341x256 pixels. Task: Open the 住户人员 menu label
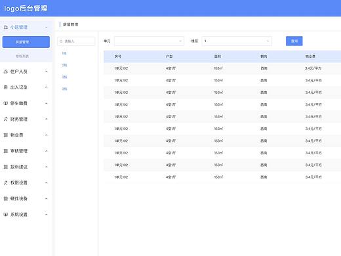point(19,72)
